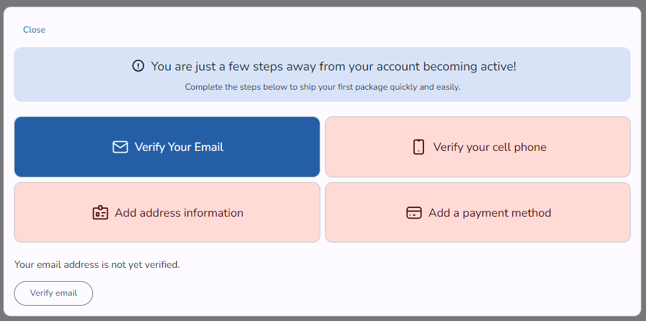Click the ID badge address icon

(100, 213)
